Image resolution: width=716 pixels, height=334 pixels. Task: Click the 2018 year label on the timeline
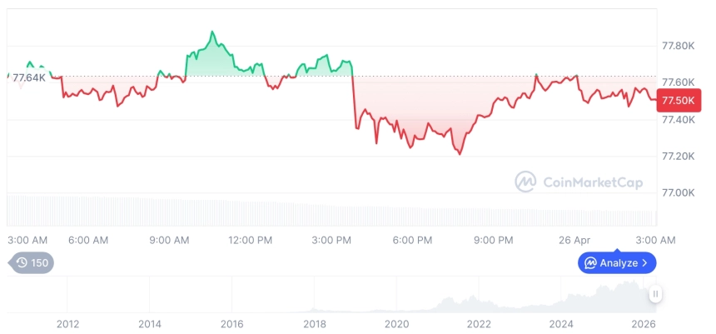315,324
